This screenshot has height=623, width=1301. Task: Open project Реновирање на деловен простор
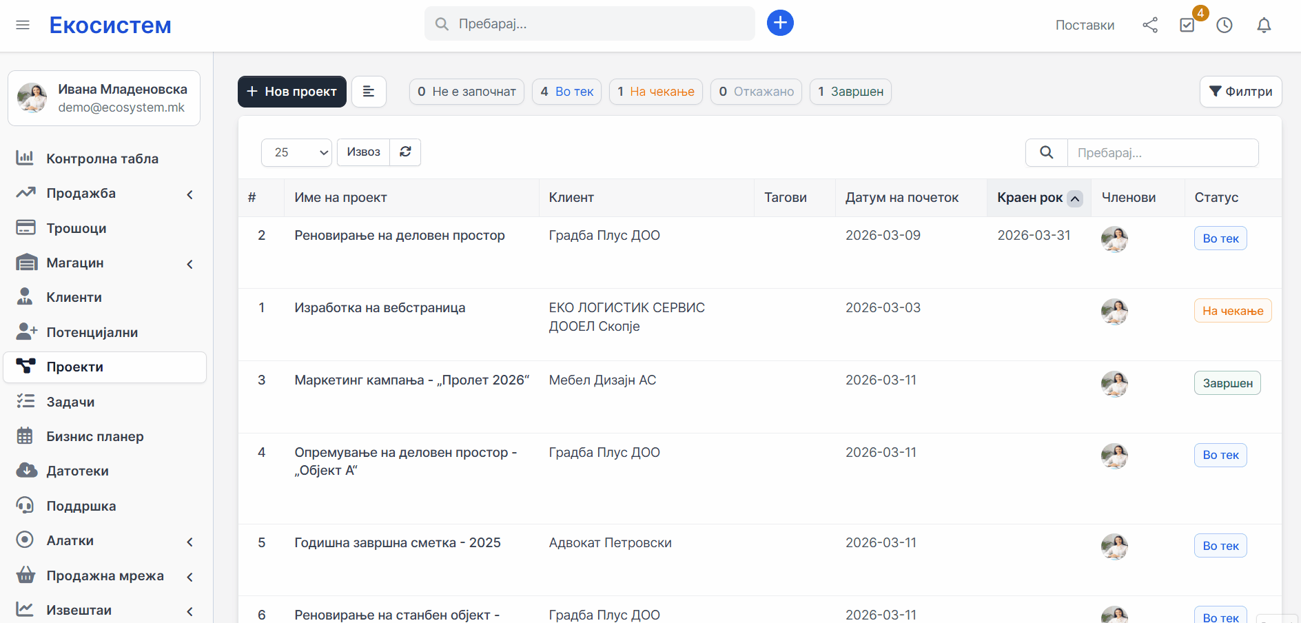(x=400, y=236)
